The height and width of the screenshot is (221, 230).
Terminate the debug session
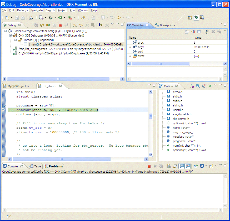tap(61, 25)
